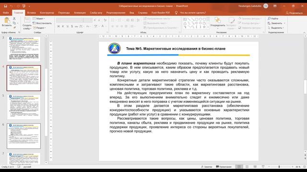Open the Вид tab
The height and width of the screenshot is (172, 307).
pos(131,13)
